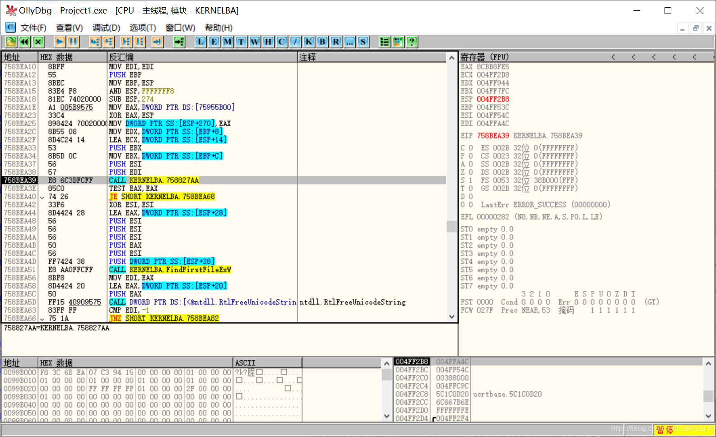Screen dimensions: 716x437
Task: Click the help question mark icon
Action: tap(412, 42)
